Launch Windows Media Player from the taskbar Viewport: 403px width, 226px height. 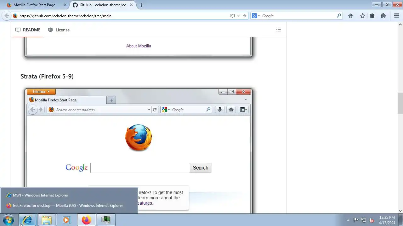(x=66, y=220)
